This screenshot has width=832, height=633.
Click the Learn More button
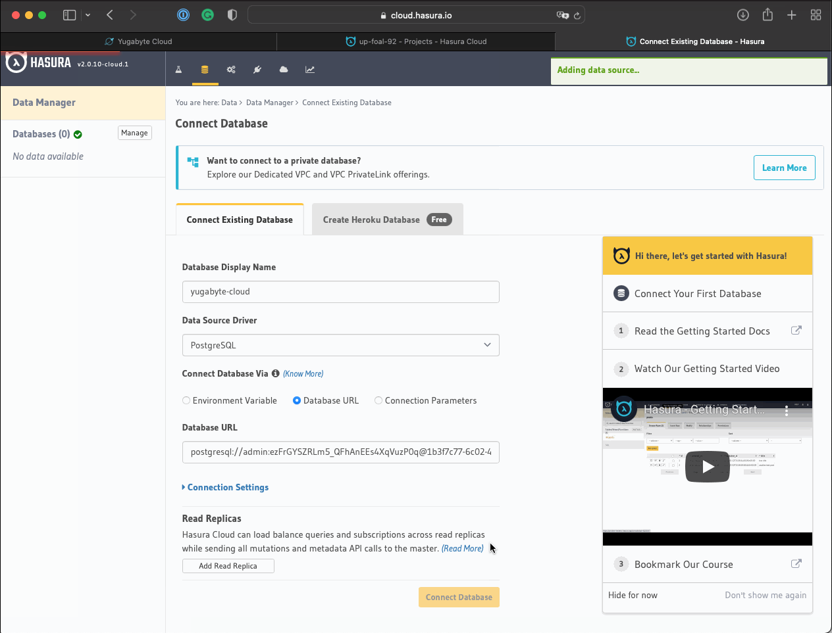[784, 168]
